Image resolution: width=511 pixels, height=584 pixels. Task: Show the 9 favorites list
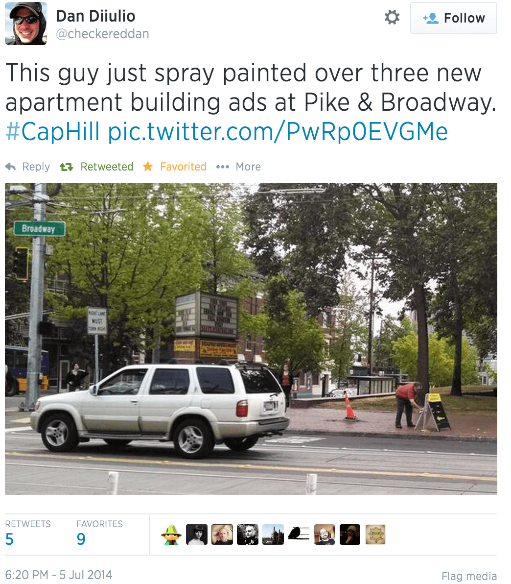pyautogui.click(x=99, y=534)
